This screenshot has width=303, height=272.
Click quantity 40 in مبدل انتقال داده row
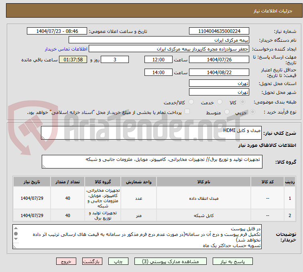(x=67, y=198)
